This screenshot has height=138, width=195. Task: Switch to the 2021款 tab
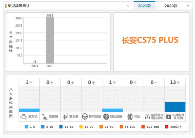pos(144,6)
